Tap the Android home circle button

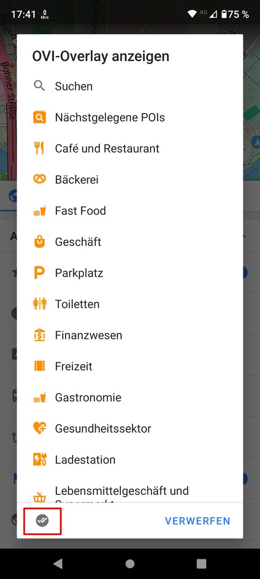point(129,563)
